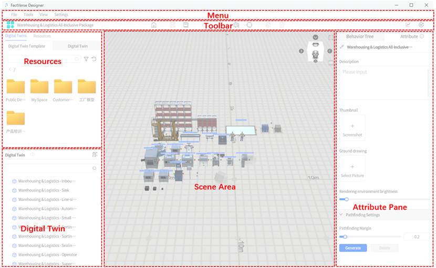Go back using the path chevron in Resources
436x268 pixels.
click(9, 69)
